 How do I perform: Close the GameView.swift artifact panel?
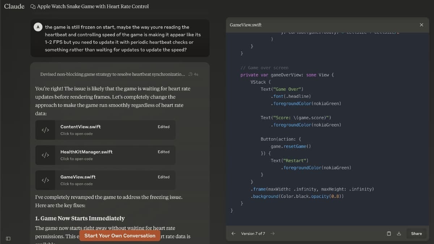click(421, 25)
